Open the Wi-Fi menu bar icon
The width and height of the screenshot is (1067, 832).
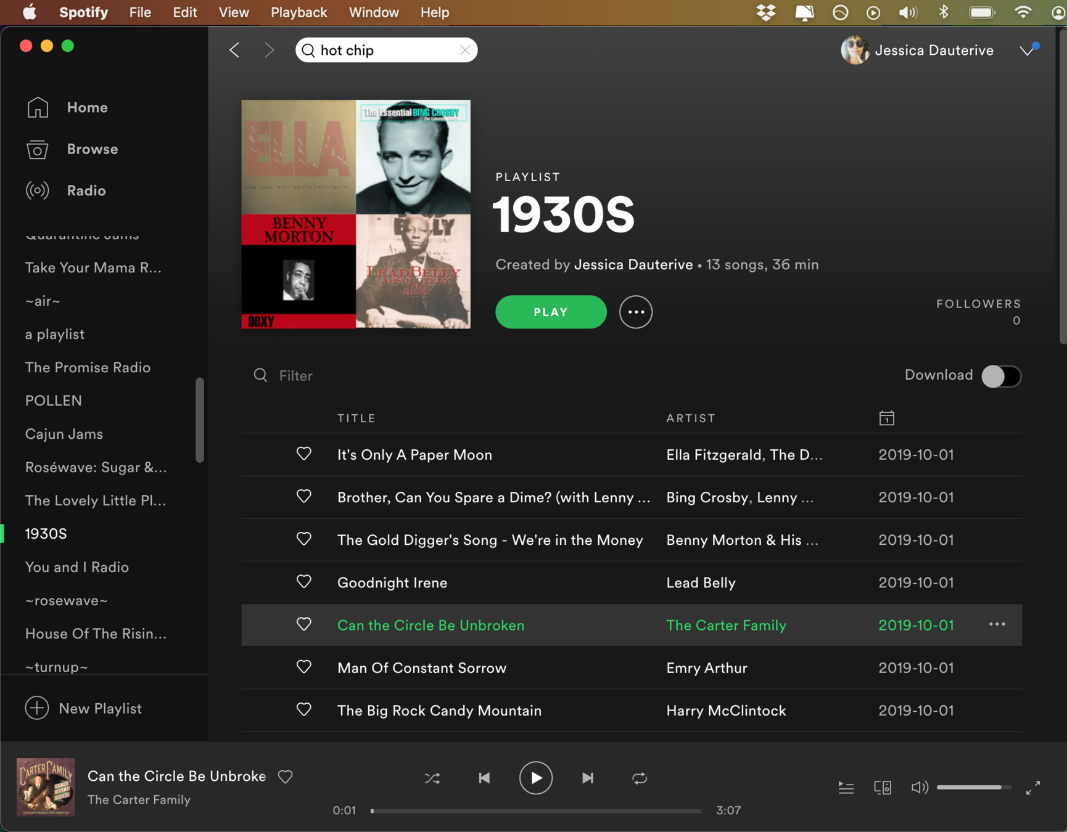(1023, 12)
